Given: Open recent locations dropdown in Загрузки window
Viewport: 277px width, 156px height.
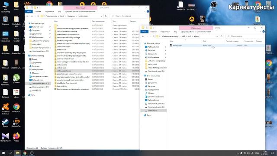Looking at the screenshot, I should coord(35,16).
